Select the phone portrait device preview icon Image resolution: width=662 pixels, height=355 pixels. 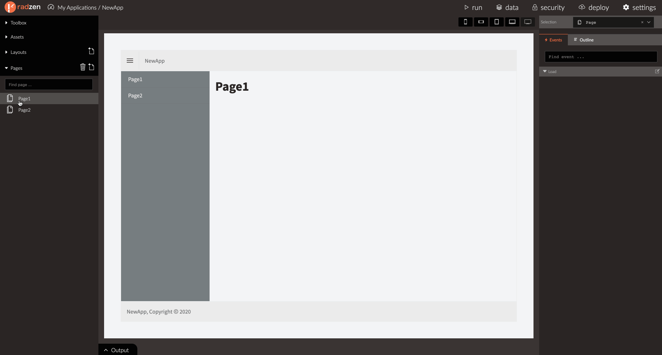coord(465,22)
